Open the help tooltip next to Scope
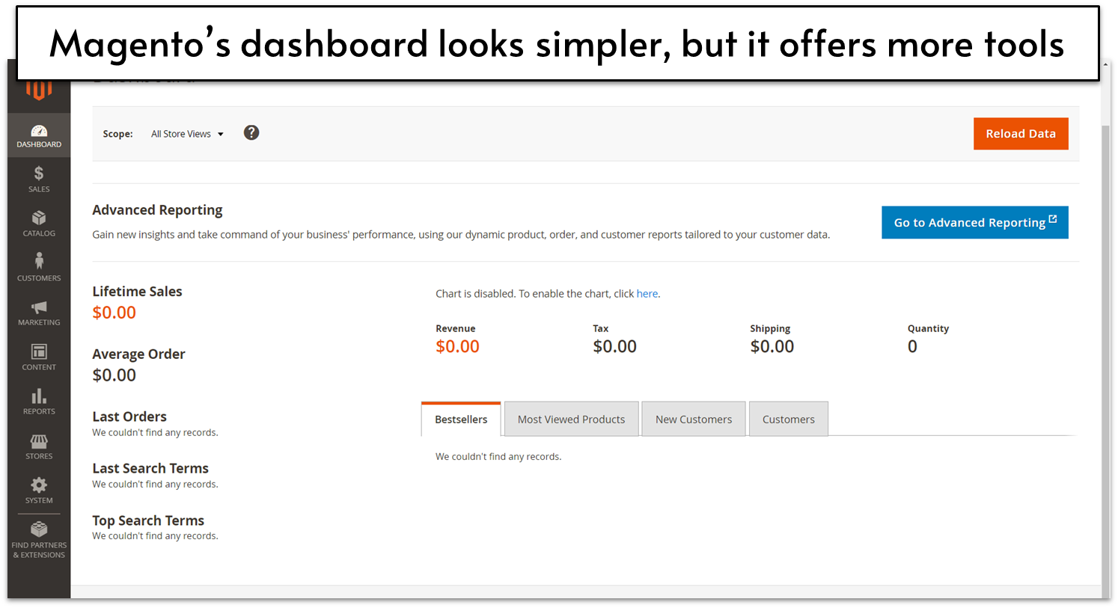This screenshot has width=1118, height=608. coord(251,132)
